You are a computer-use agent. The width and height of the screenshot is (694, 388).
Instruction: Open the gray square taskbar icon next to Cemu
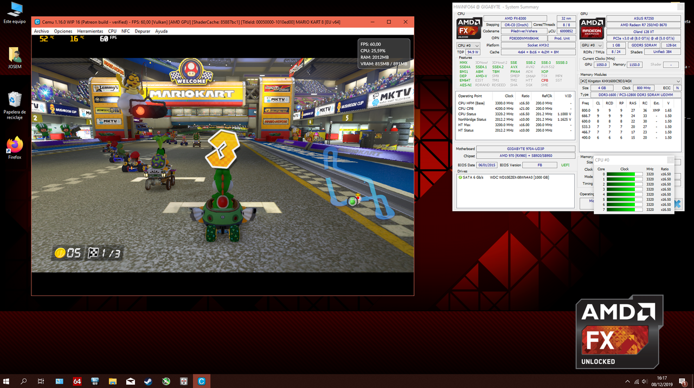pyautogui.click(x=183, y=381)
